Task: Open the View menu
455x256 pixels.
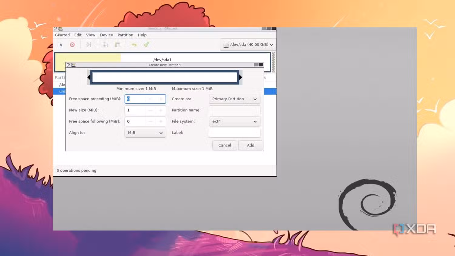Action: pos(91,35)
